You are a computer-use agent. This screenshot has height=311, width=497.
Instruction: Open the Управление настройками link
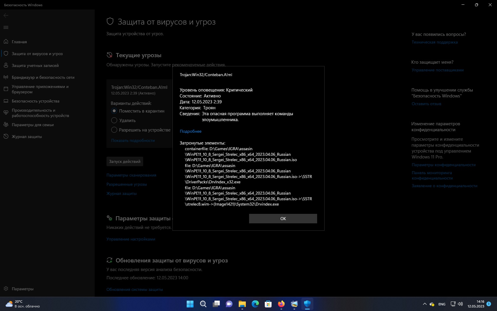[131, 239]
